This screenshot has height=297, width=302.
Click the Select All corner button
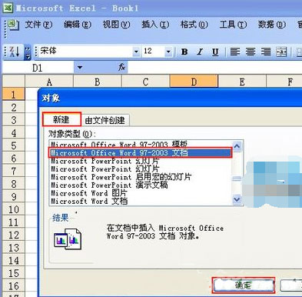coord(14,82)
